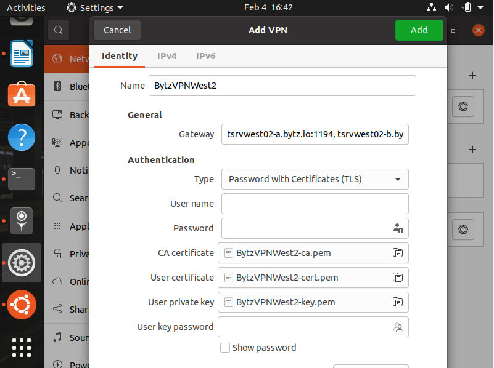
Task: Click the User name input field
Action: tap(315, 204)
